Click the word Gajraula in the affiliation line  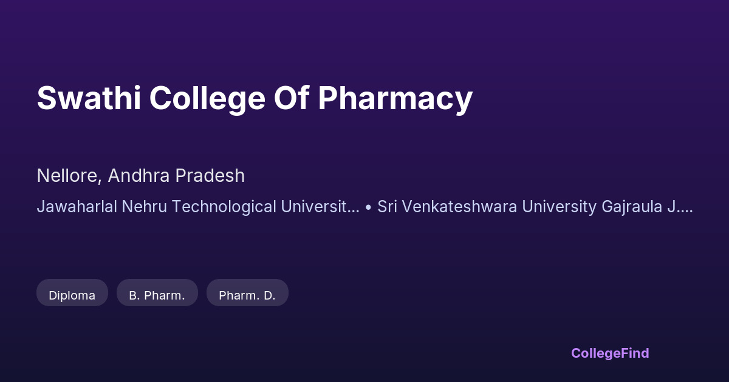[x=631, y=207]
